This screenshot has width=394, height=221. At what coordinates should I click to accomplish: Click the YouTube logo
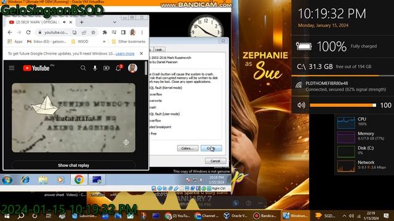(x=36, y=68)
